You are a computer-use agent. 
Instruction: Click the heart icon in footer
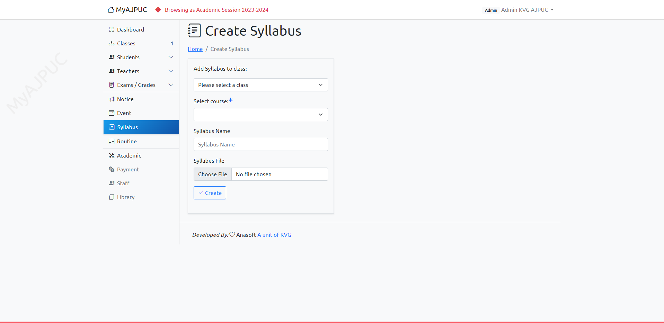click(x=232, y=234)
